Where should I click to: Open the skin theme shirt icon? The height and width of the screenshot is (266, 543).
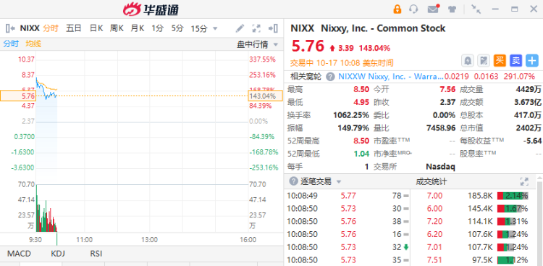pyautogui.click(x=452, y=9)
